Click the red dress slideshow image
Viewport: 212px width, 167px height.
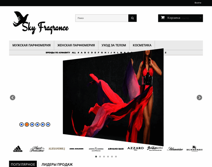click(113, 97)
